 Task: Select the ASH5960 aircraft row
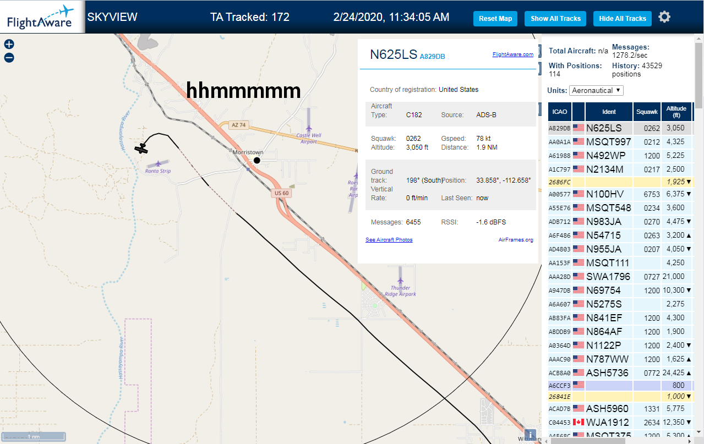620,409
